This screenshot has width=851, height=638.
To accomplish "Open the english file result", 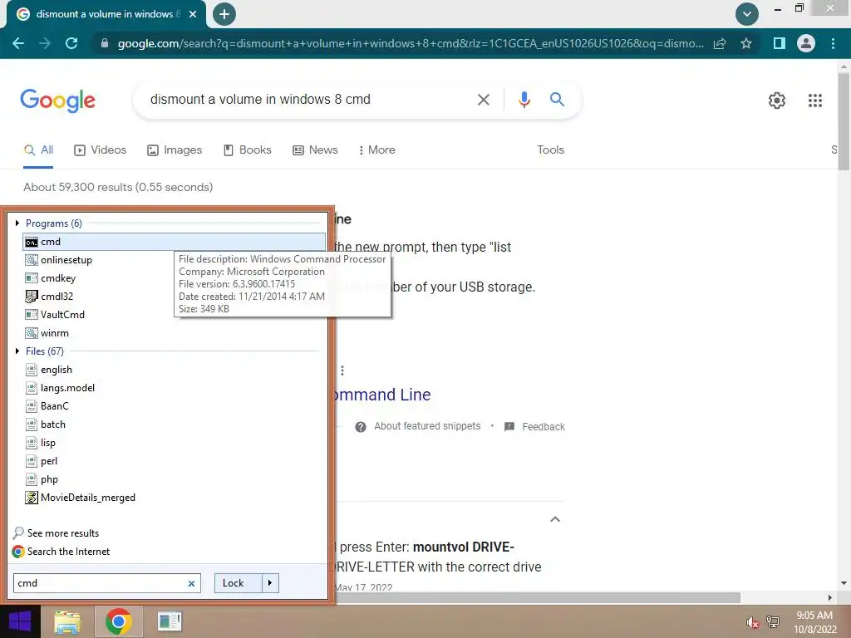I will [x=49, y=370].
